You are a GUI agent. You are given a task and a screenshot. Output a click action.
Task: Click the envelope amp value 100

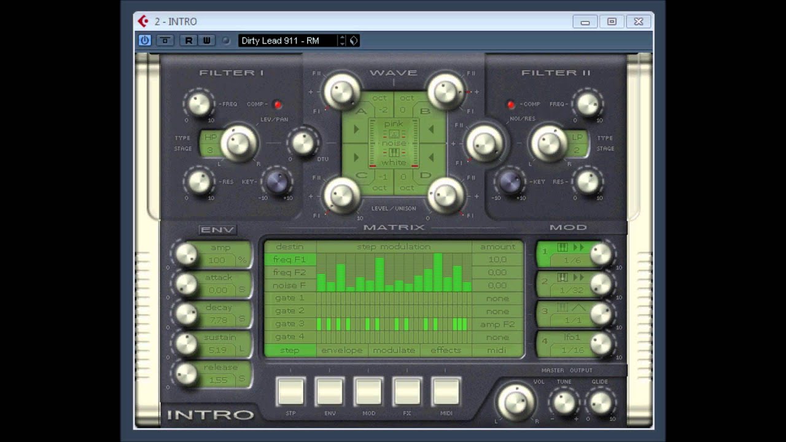coord(217,260)
